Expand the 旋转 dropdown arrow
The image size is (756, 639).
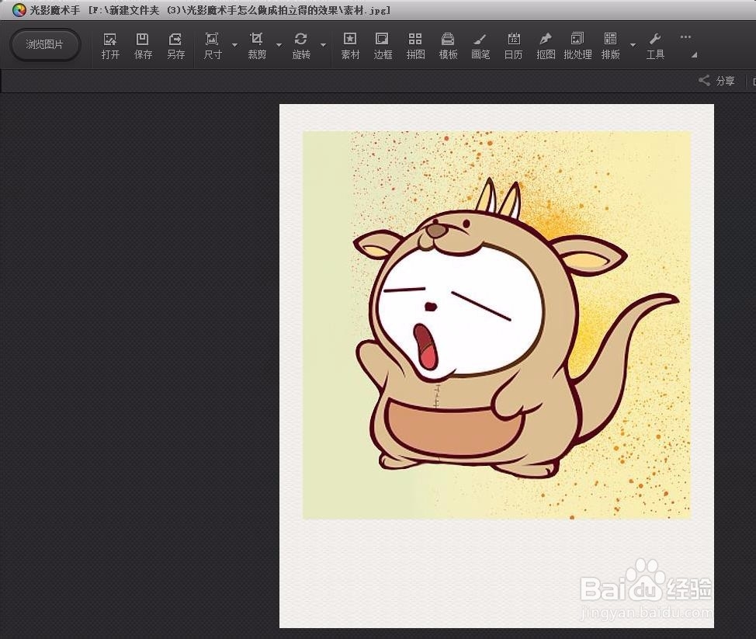pyautogui.click(x=324, y=45)
